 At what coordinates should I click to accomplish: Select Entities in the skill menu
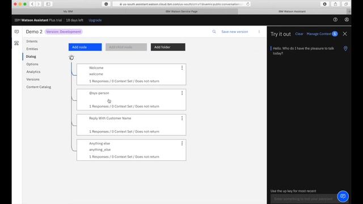point(32,49)
